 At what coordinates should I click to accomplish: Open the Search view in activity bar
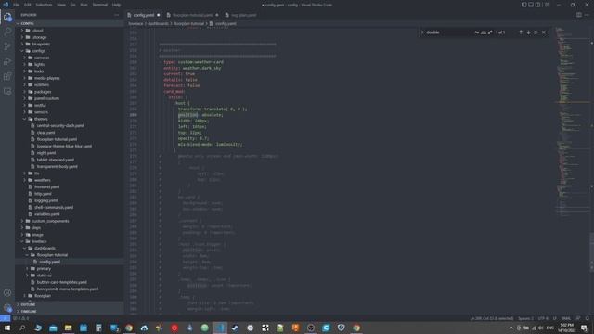point(7,32)
